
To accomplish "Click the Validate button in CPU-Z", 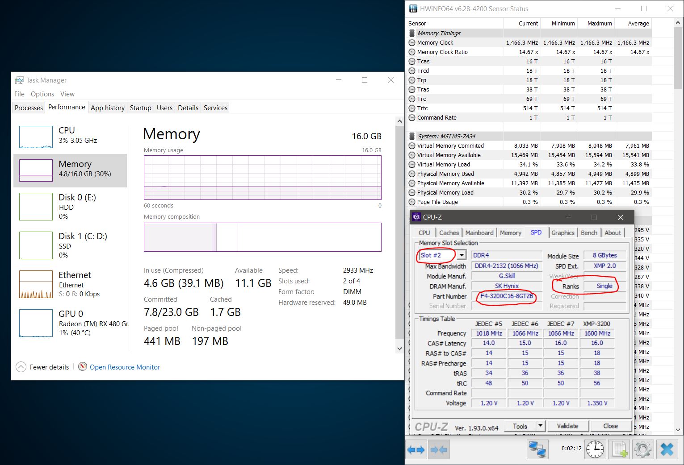I will pos(567,426).
